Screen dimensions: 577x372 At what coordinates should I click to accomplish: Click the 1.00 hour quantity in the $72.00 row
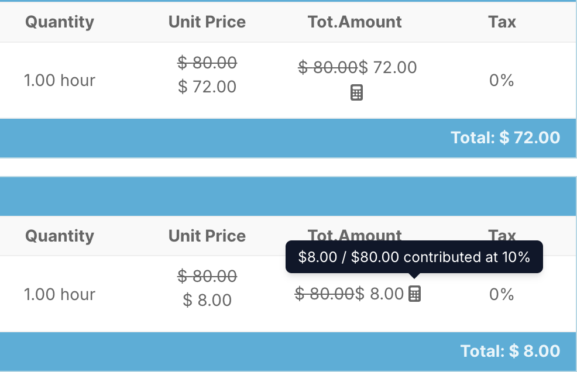60,80
